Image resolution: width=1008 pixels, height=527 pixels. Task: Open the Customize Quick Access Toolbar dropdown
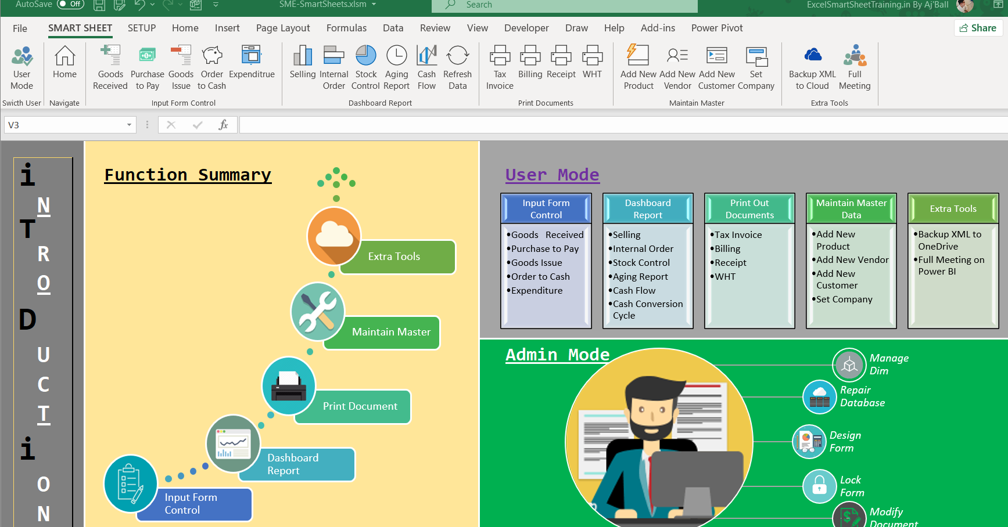coord(216,5)
